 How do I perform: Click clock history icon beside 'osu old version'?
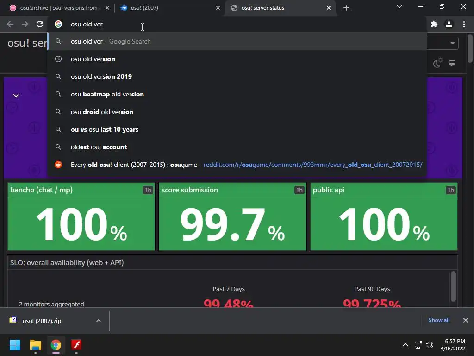pyautogui.click(x=58, y=59)
